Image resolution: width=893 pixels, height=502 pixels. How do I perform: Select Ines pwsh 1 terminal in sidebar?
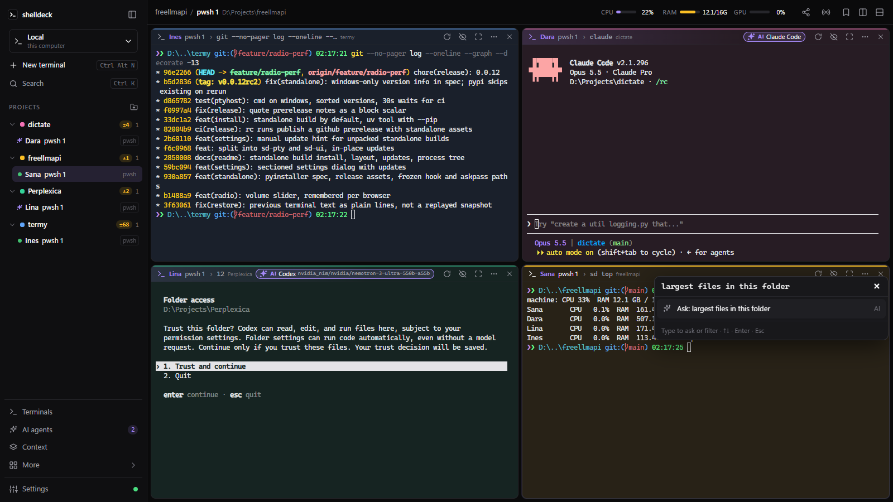[x=77, y=240]
